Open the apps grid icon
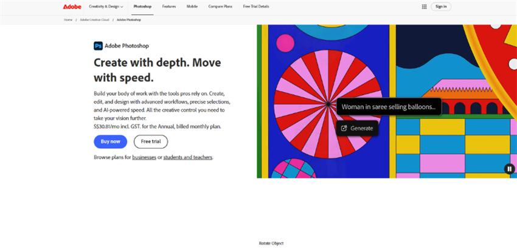The height and width of the screenshot is (250, 517). pos(424,7)
